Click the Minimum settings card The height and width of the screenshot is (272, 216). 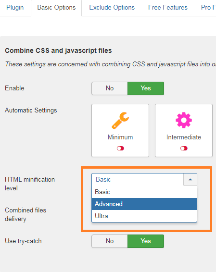(x=120, y=130)
